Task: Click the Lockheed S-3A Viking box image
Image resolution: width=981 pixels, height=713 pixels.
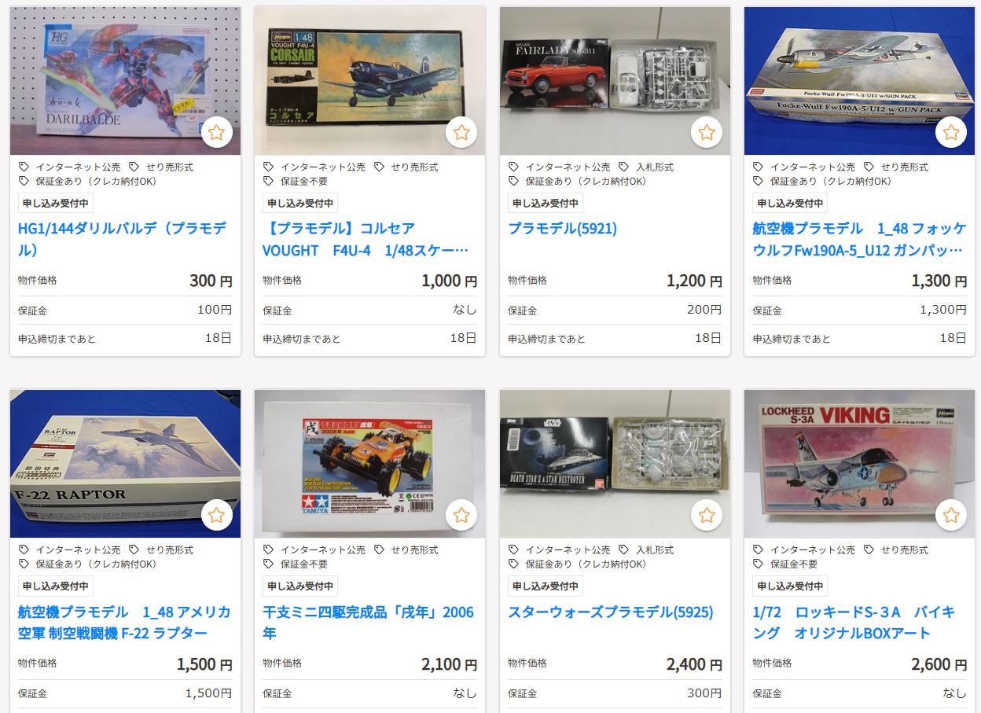Action: [x=859, y=464]
